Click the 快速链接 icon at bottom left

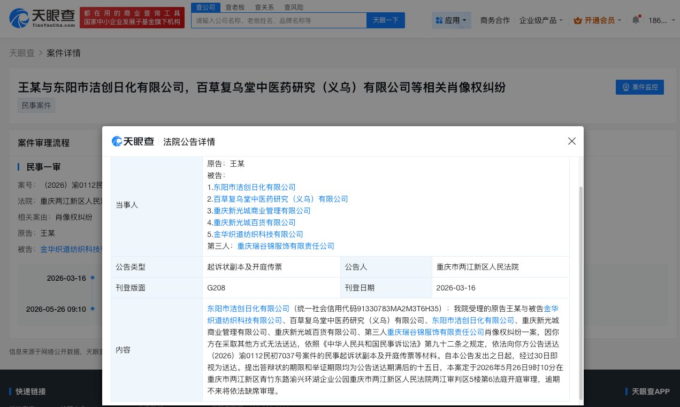click(10, 391)
